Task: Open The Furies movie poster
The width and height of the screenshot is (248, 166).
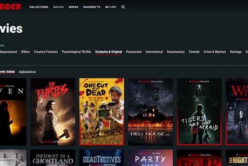Action: [x=53, y=112]
